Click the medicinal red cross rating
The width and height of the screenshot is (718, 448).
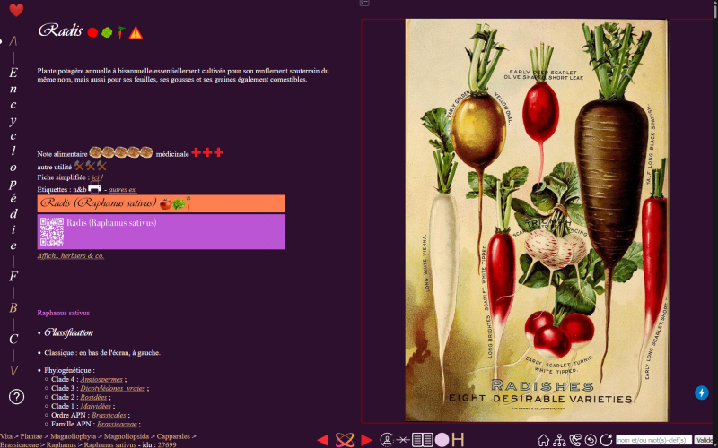(x=207, y=152)
